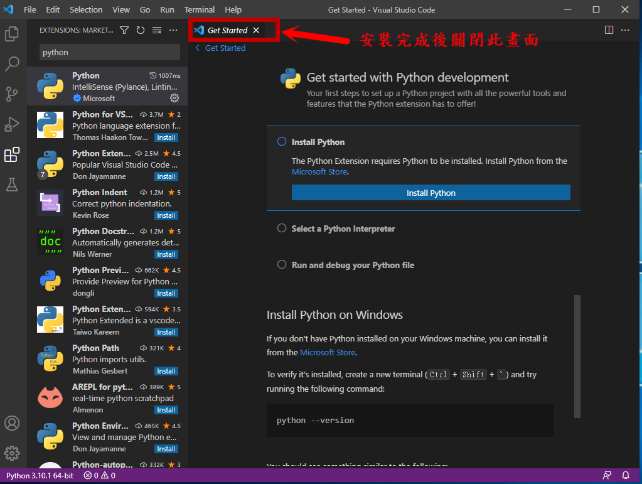Open the Testing flask view

click(12, 185)
